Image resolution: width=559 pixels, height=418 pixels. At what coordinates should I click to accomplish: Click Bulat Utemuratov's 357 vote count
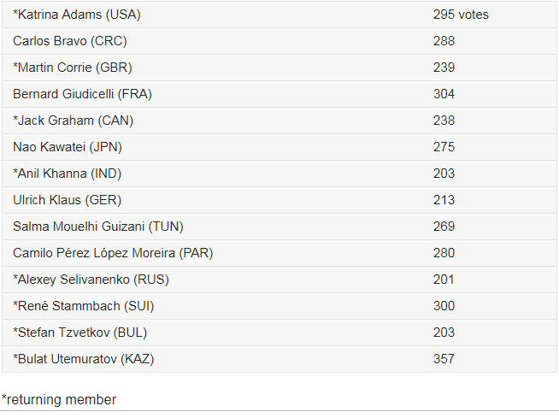point(444,359)
